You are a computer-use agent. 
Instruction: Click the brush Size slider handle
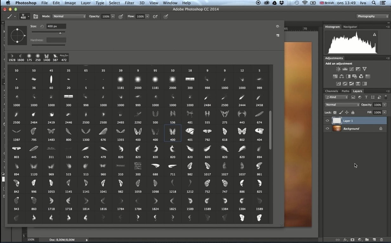(60, 33)
